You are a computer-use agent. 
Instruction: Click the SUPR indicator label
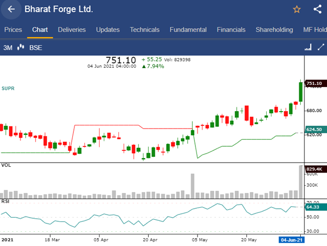[8, 89]
